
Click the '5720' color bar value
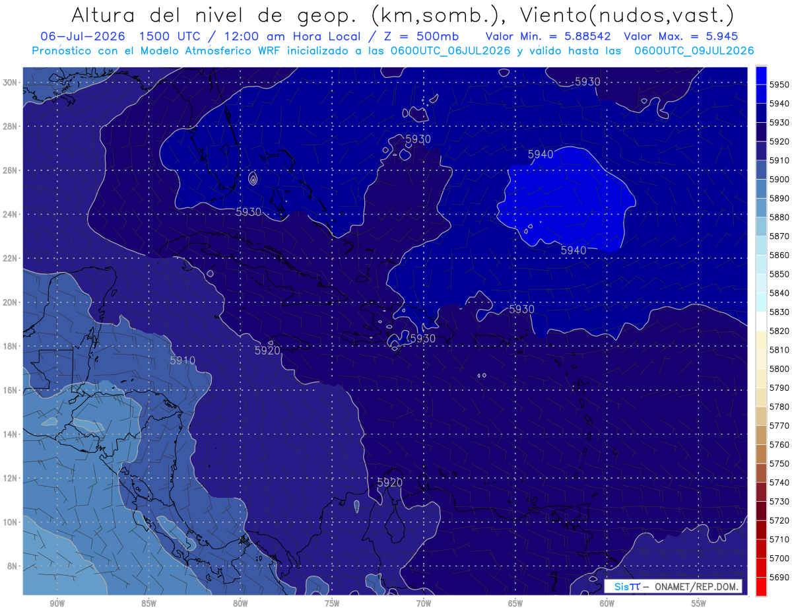[x=779, y=520]
